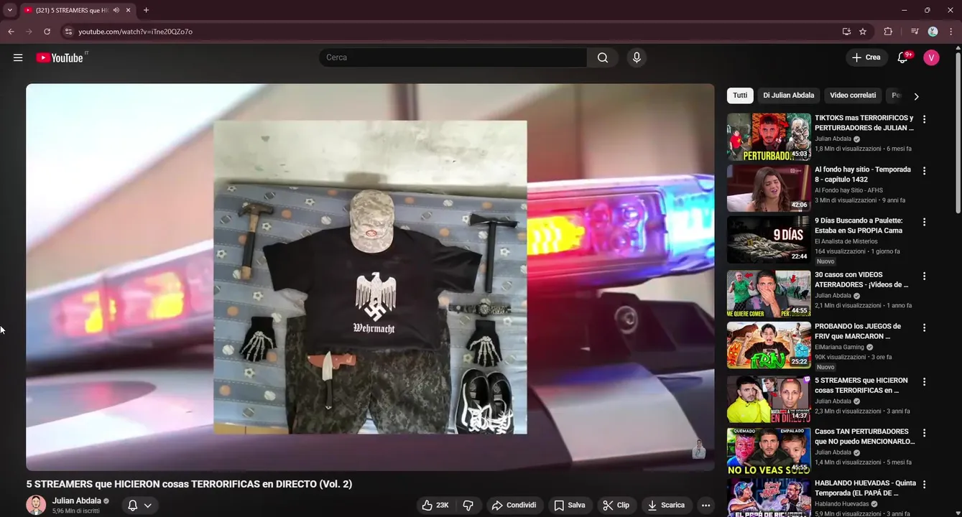Dislike the video with thumbs-down

click(x=468, y=506)
